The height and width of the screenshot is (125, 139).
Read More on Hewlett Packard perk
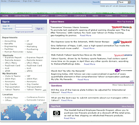[69, 118]
